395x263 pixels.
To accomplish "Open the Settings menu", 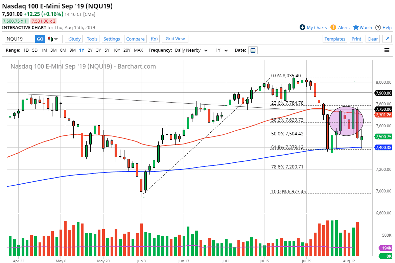I will pos(112,39).
